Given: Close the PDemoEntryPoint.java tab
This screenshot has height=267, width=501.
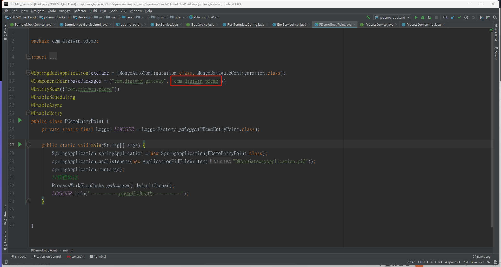Looking at the screenshot, I should pyautogui.click(x=355, y=25).
